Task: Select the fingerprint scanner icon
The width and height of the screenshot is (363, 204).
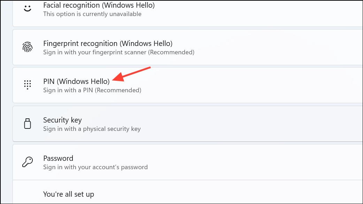Action: 28,47
